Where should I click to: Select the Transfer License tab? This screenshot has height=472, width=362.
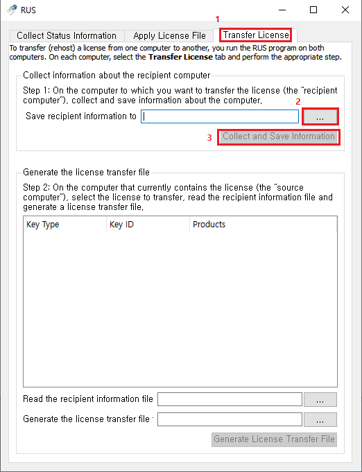click(256, 35)
